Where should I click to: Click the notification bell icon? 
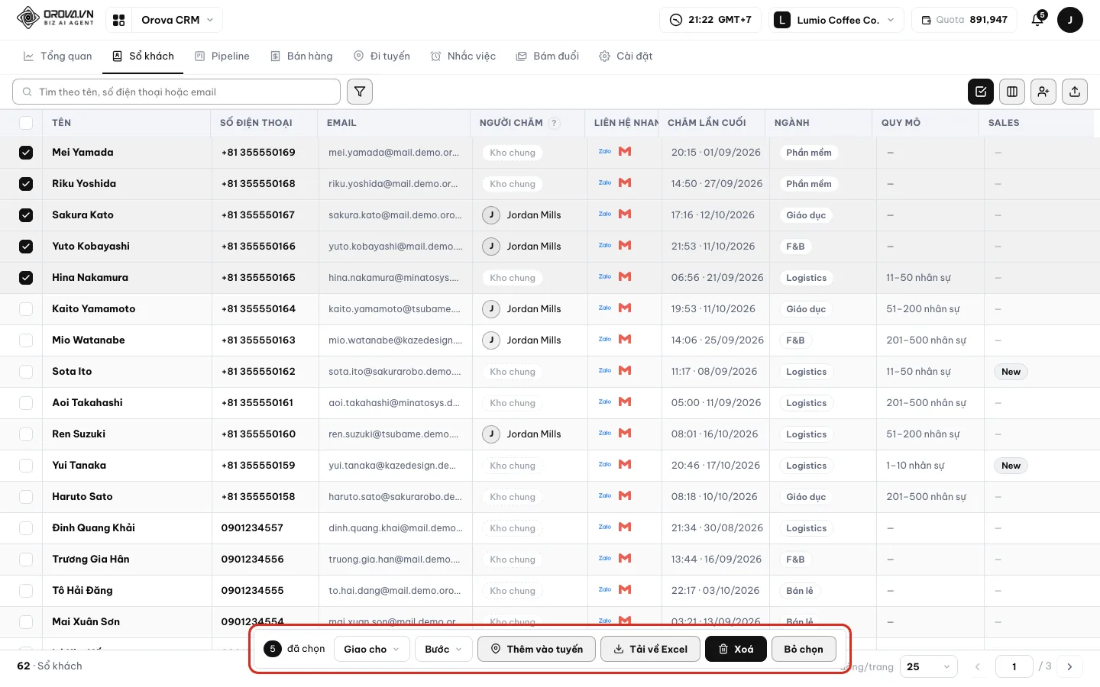1037,20
